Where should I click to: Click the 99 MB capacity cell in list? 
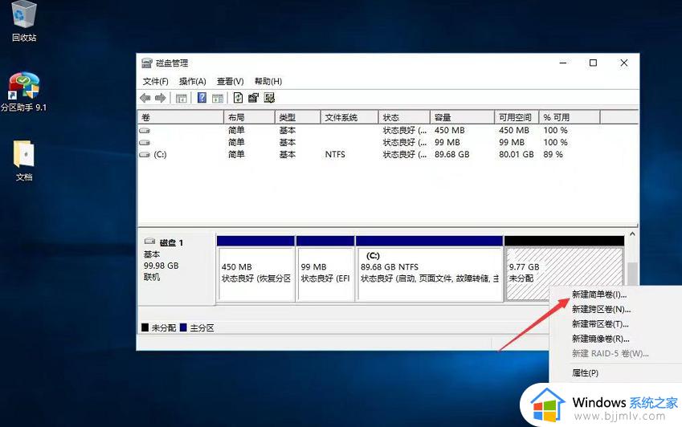point(447,143)
